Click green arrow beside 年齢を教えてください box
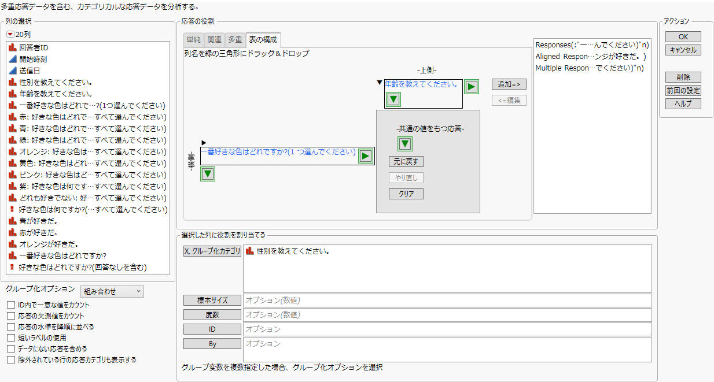714x382 pixels. 472,86
